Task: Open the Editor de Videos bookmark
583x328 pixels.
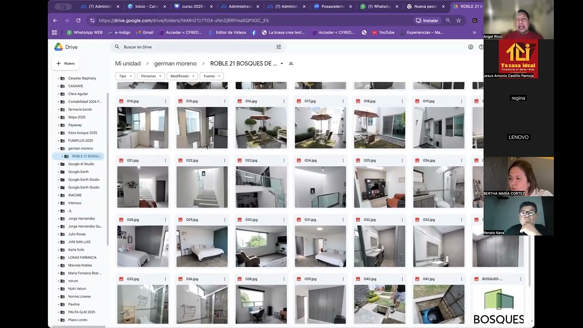Action: pos(227,32)
